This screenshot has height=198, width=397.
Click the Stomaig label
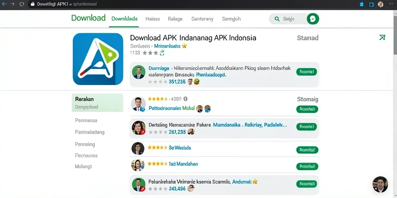click(x=307, y=99)
